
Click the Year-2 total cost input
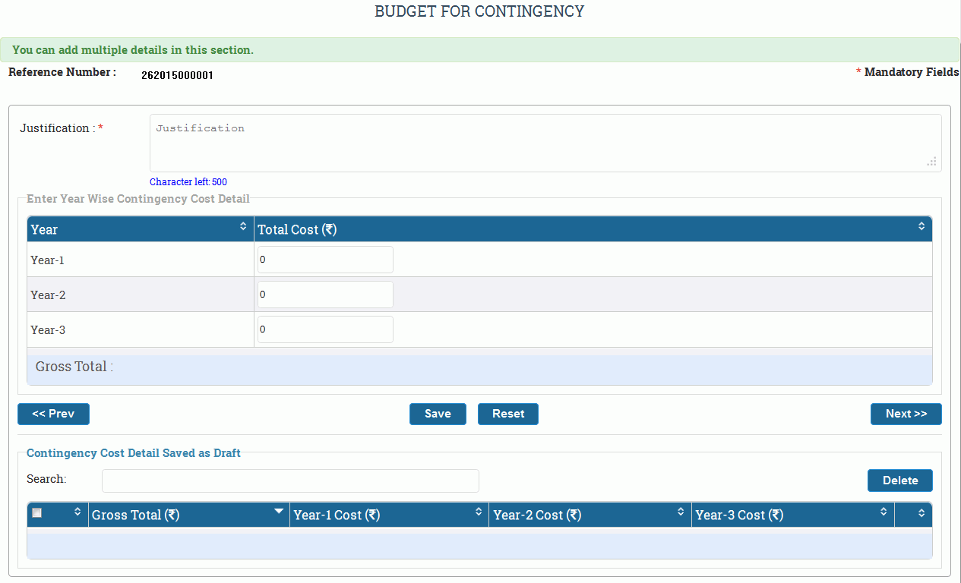click(325, 295)
